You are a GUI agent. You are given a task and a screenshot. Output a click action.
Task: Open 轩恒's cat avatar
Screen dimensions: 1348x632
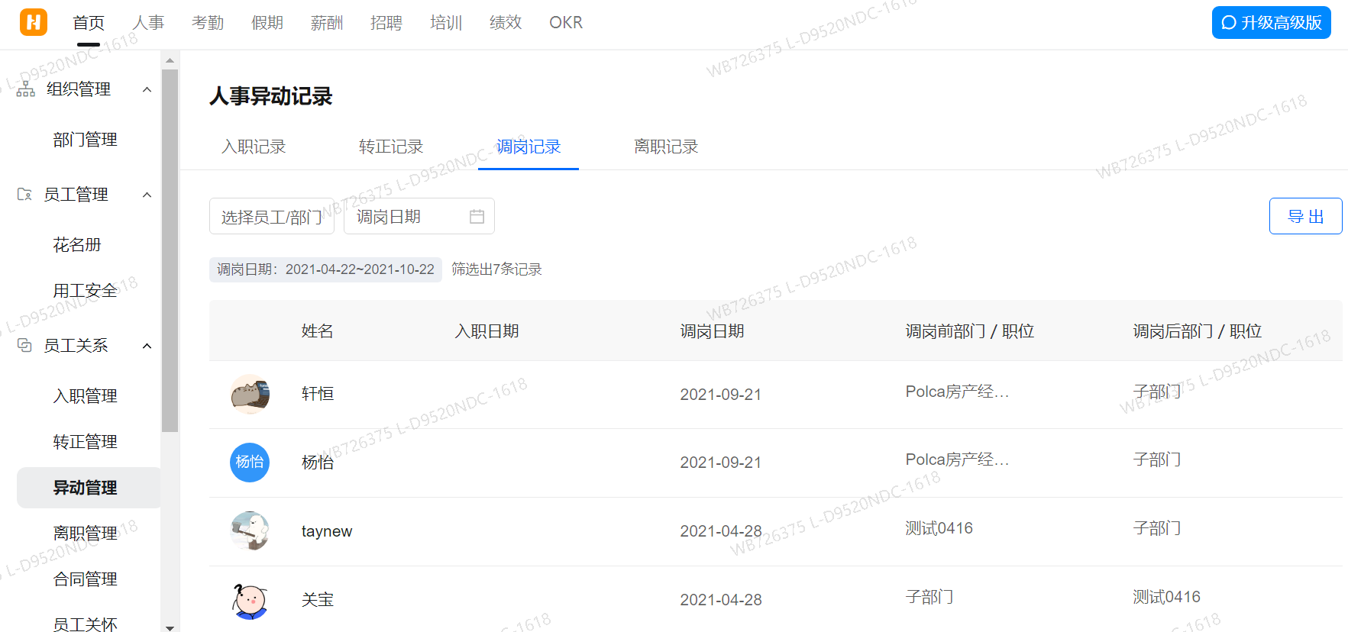(x=250, y=395)
